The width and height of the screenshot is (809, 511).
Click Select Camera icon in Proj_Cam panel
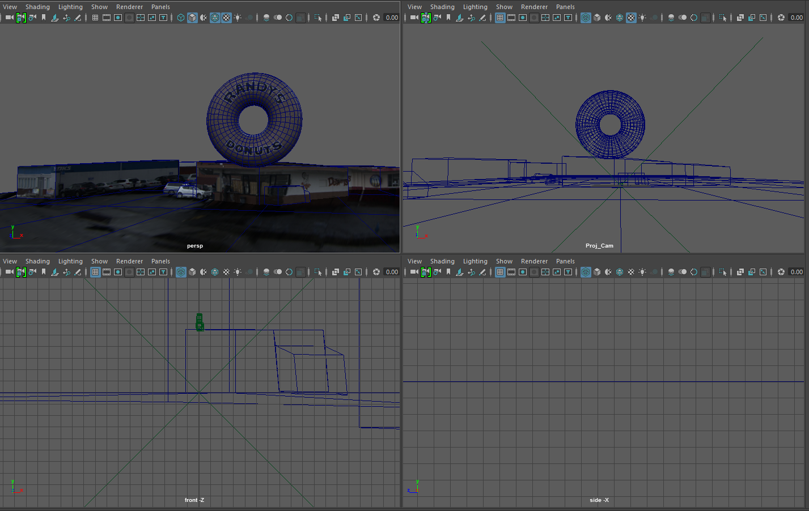click(414, 18)
